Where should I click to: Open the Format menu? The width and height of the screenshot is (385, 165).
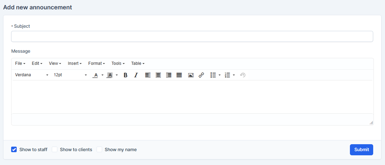point(96,63)
